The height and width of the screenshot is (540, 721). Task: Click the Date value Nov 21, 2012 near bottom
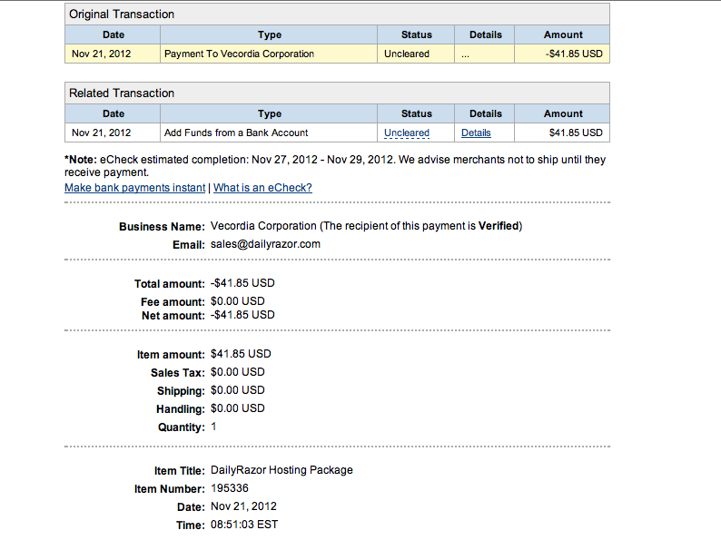(243, 506)
